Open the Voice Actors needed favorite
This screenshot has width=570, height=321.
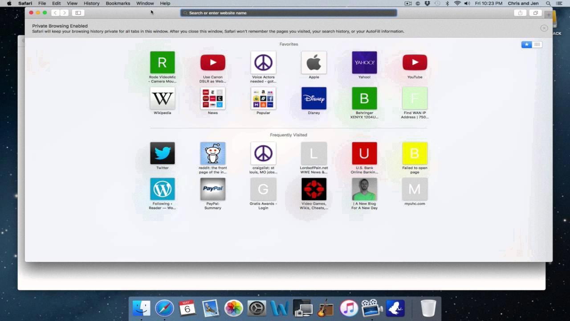[263, 62]
